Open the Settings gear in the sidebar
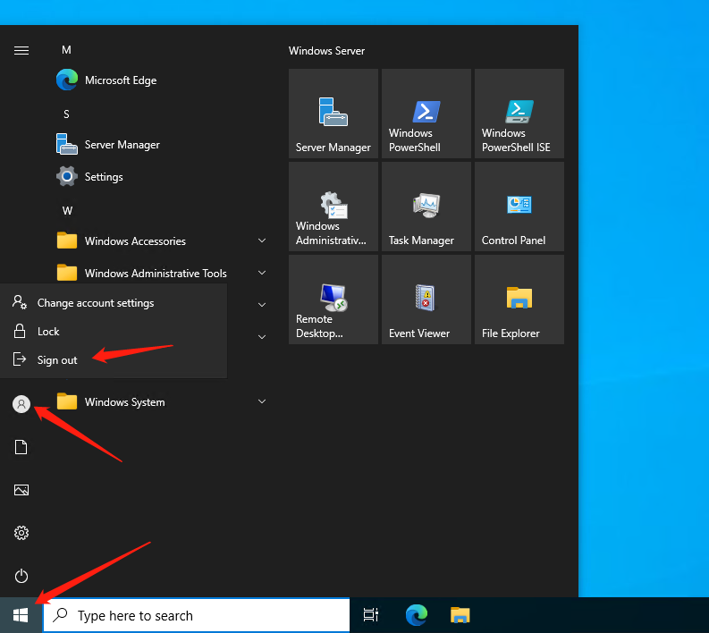This screenshot has width=709, height=633. [21, 533]
